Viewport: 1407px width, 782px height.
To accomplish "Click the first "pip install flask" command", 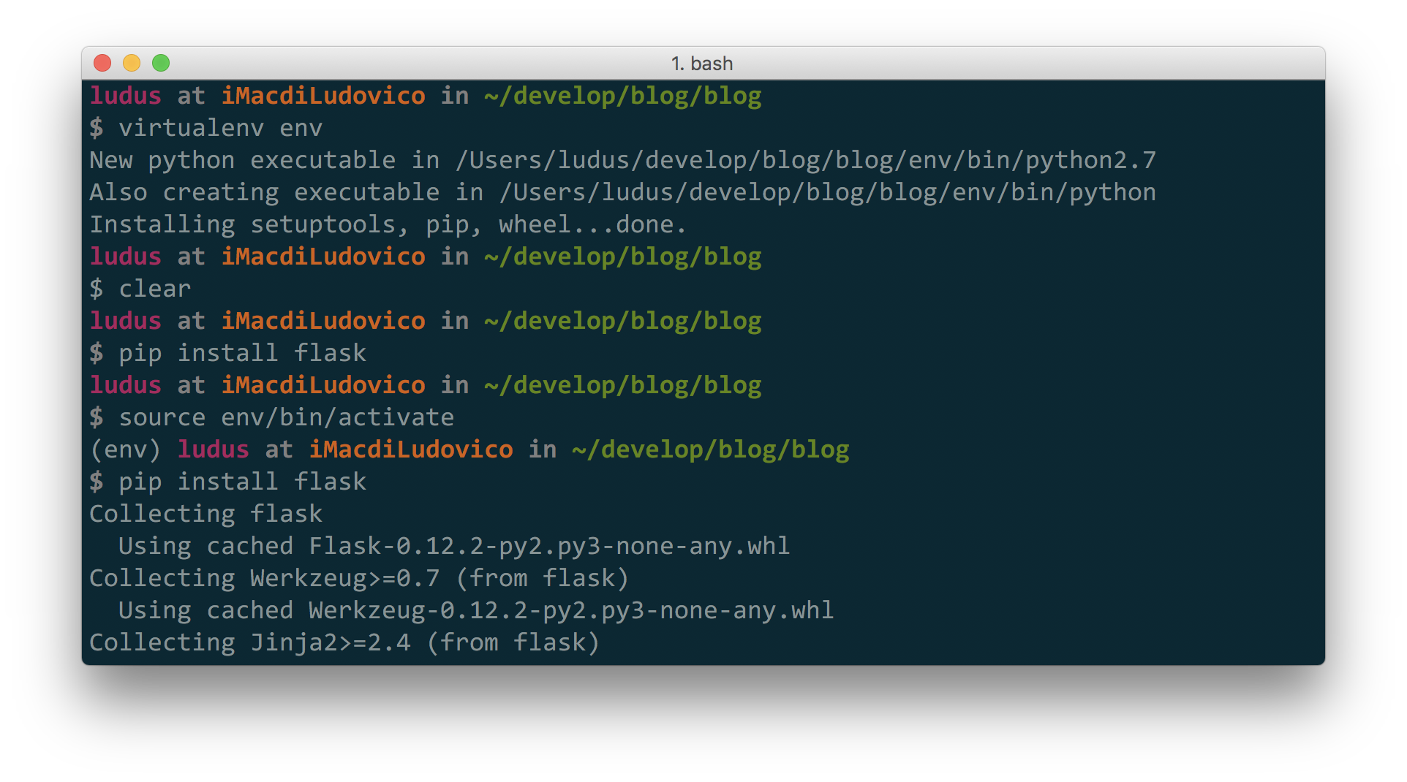I will coord(242,353).
